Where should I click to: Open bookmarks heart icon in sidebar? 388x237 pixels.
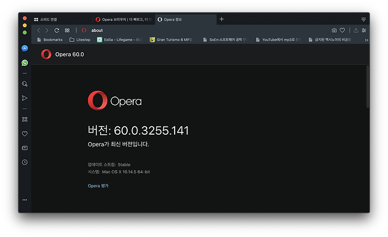(x=25, y=134)
